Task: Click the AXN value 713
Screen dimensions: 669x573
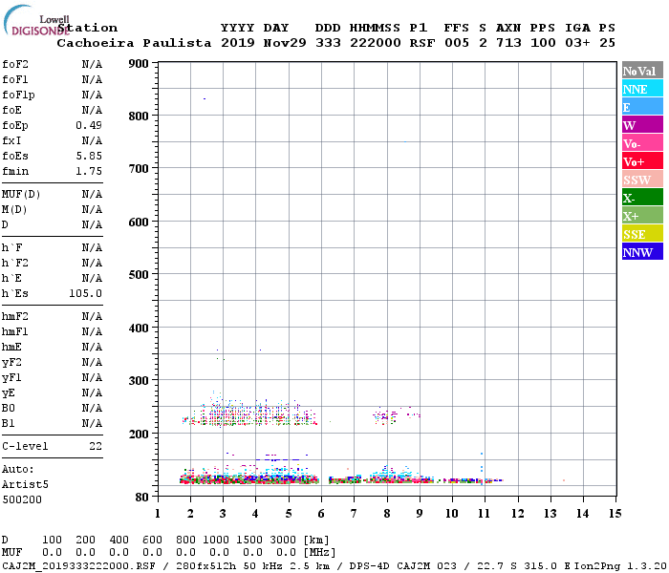Action: coord(508,43)
